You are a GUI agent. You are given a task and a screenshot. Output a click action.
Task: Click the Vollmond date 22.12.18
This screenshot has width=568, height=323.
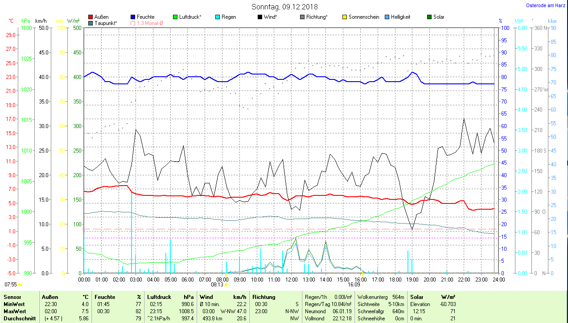pos(342,319)
